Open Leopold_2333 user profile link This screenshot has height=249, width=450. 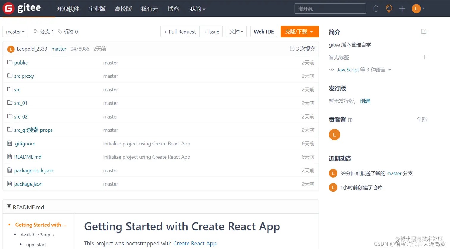[x=32, y=49]
